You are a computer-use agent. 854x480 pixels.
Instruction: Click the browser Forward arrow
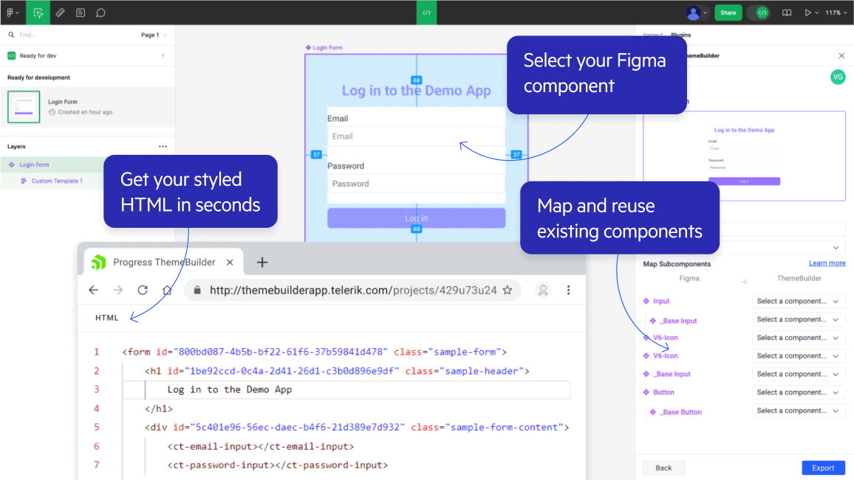117,291
